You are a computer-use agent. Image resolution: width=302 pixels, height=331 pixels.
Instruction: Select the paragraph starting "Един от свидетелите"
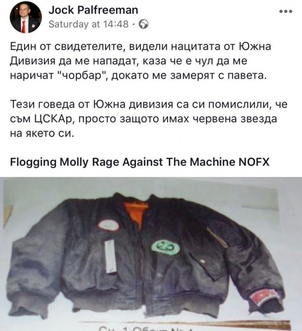[141, 61]
